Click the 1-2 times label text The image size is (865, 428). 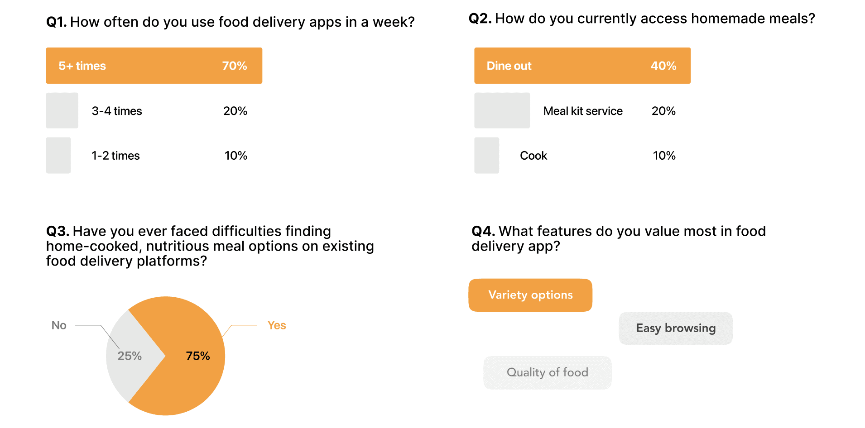[115, 156]
